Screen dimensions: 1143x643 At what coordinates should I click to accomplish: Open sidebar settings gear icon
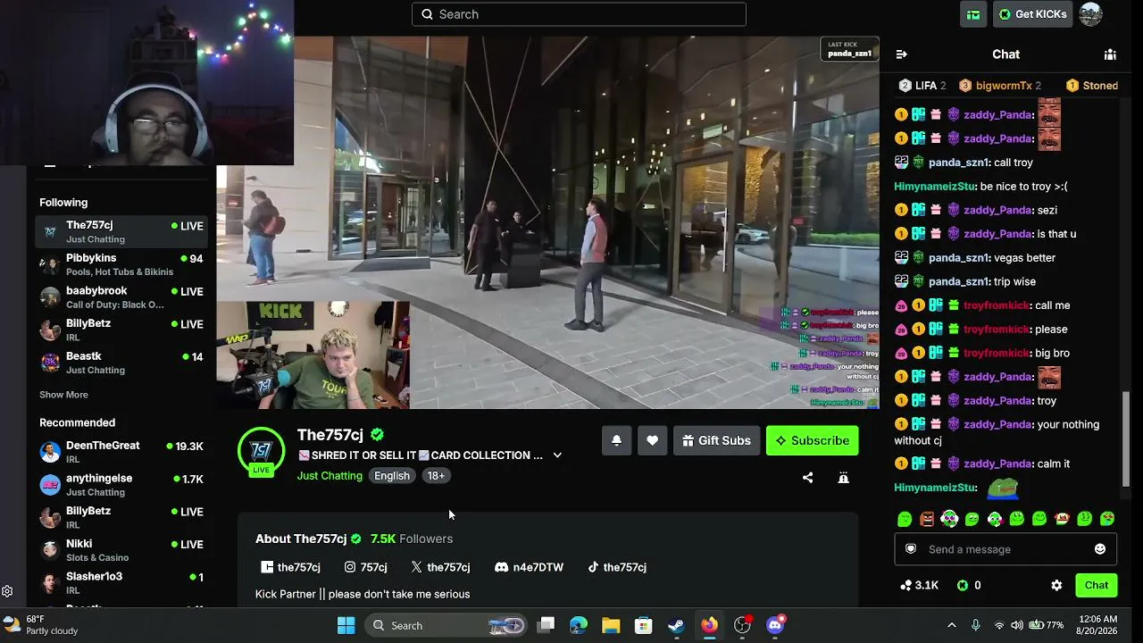point(7,591)
